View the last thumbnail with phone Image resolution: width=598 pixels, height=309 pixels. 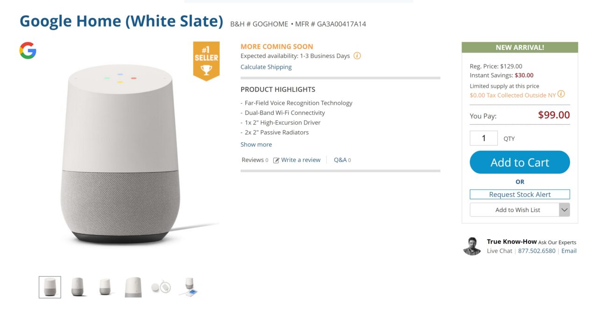tap(189, 287)
